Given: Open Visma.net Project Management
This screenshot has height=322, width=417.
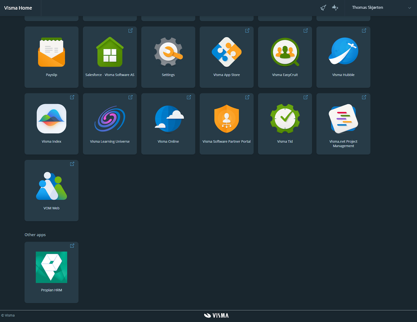Looking at the screenshot, I should [344, 124].
